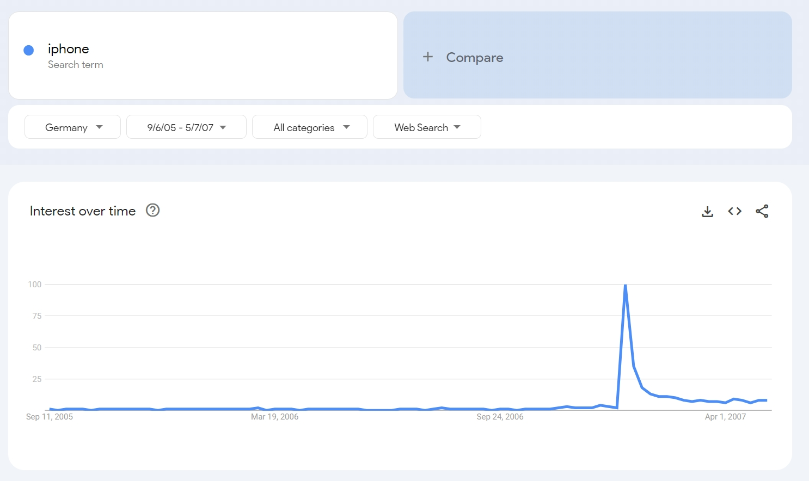
Task: Click the Search term label under iphone
Action: tap(75, 65)
